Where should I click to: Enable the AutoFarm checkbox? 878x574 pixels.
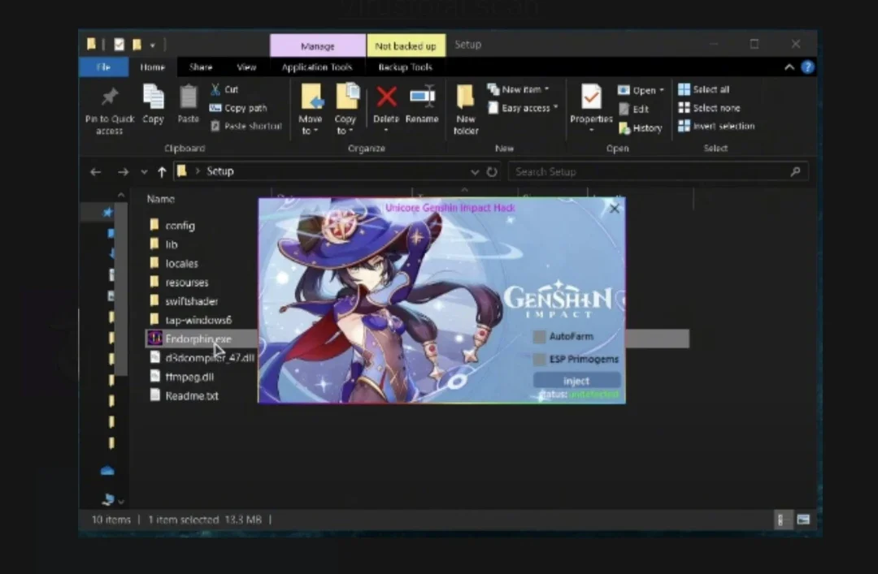[539, 336]
